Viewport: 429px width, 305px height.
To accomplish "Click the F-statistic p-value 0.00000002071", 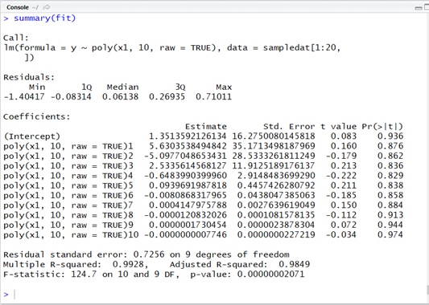I will [x=270, y=274].
